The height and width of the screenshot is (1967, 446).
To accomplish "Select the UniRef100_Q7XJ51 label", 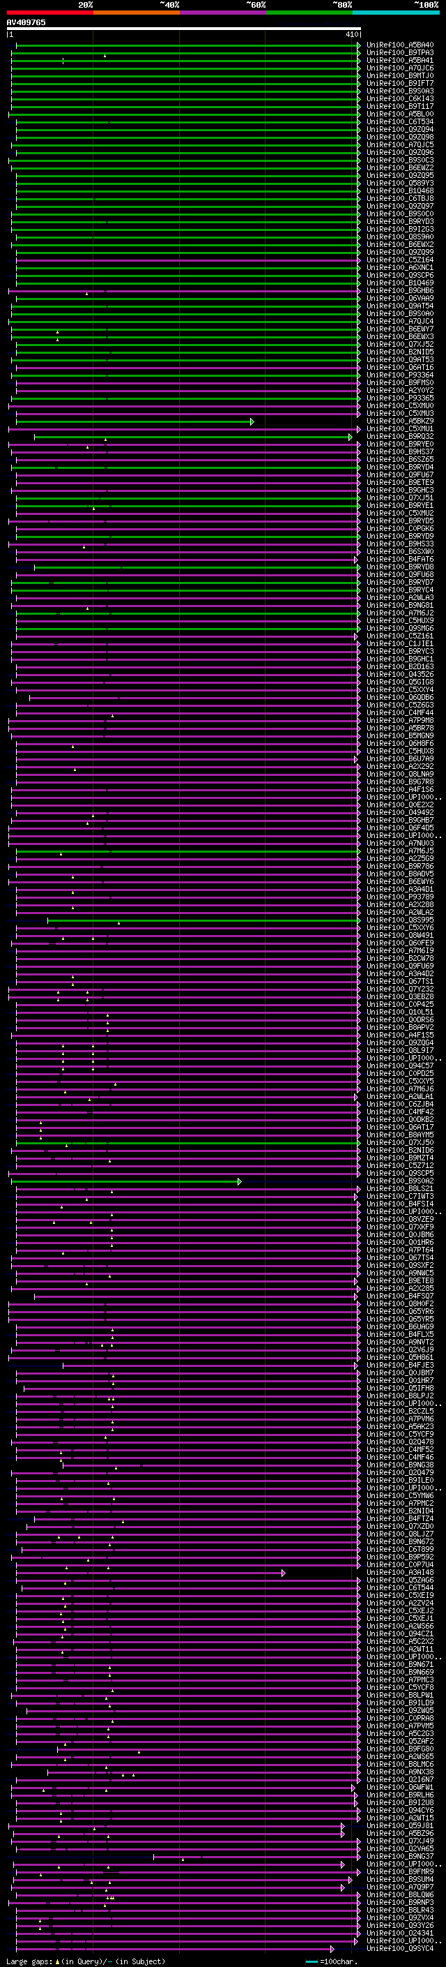I will pyautogui.click(x=400, y=497).
